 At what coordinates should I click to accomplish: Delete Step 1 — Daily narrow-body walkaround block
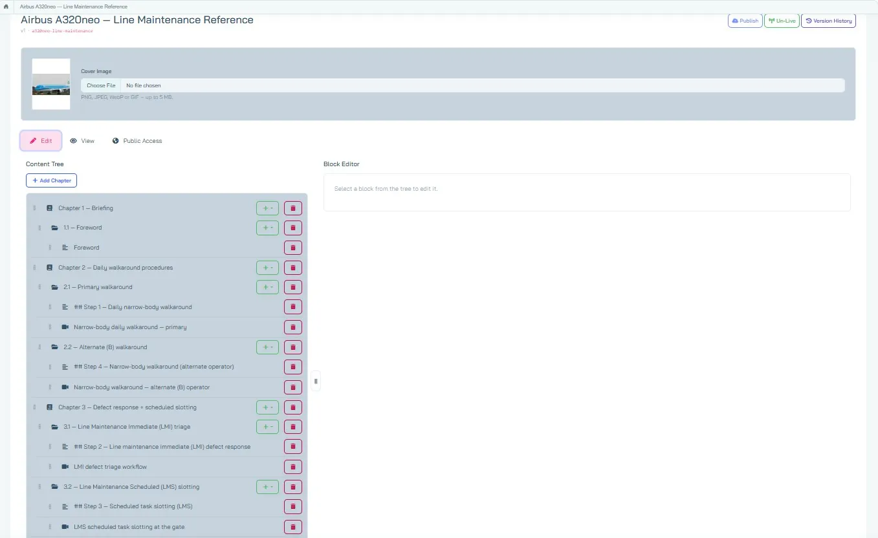pos(293,307)
